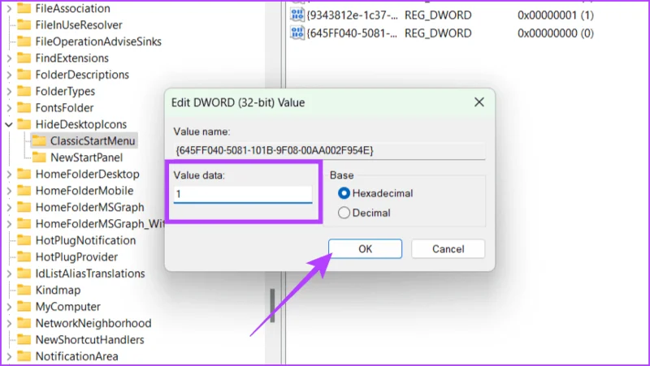
Task: Click the HomeFolderDesktop folder icon
Action: [x=24, y=174]
